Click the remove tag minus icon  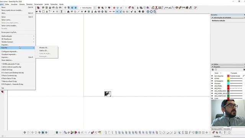pos(216,70)
